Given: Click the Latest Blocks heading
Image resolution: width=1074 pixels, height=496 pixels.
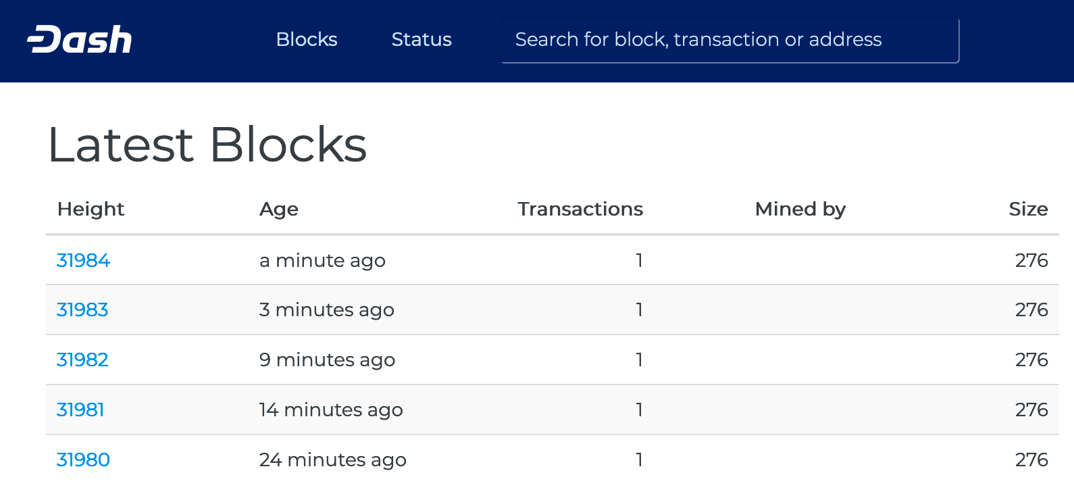Looking at the screenshot, I should (207, 145).
